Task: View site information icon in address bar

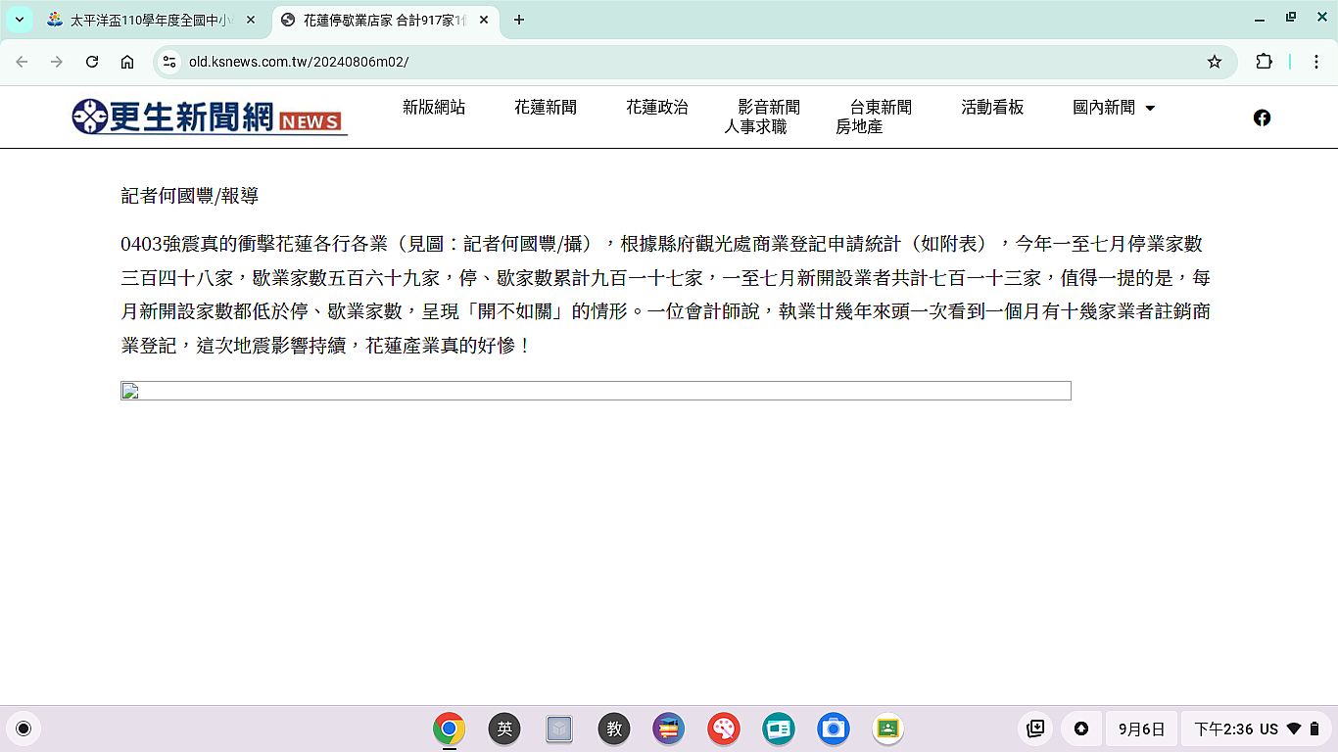Action: (x=169, y=62)
